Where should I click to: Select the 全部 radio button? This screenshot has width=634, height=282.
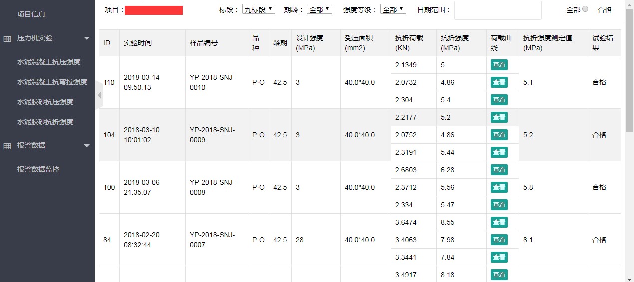pyautogui.click(x=585, y=9)
